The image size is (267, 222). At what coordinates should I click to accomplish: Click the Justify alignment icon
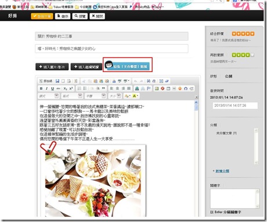129,88
